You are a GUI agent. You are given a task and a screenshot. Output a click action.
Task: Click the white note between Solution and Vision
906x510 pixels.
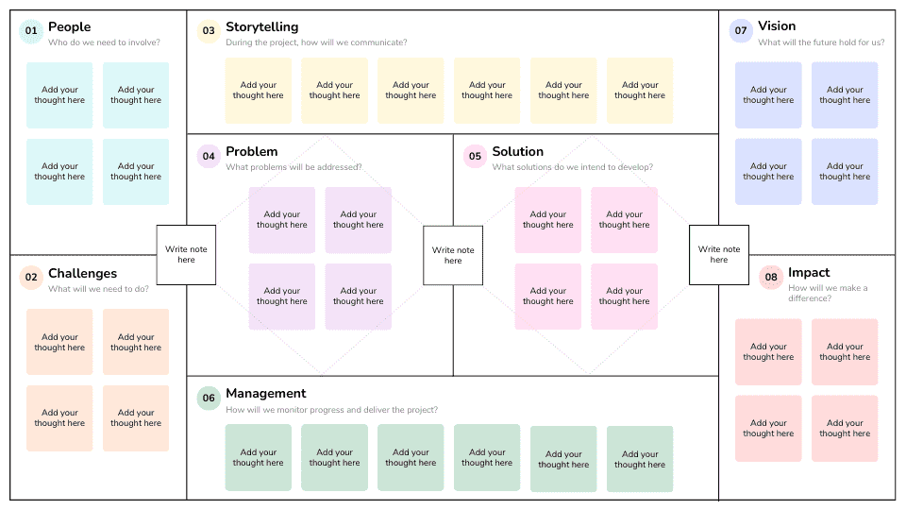(719, 255)
